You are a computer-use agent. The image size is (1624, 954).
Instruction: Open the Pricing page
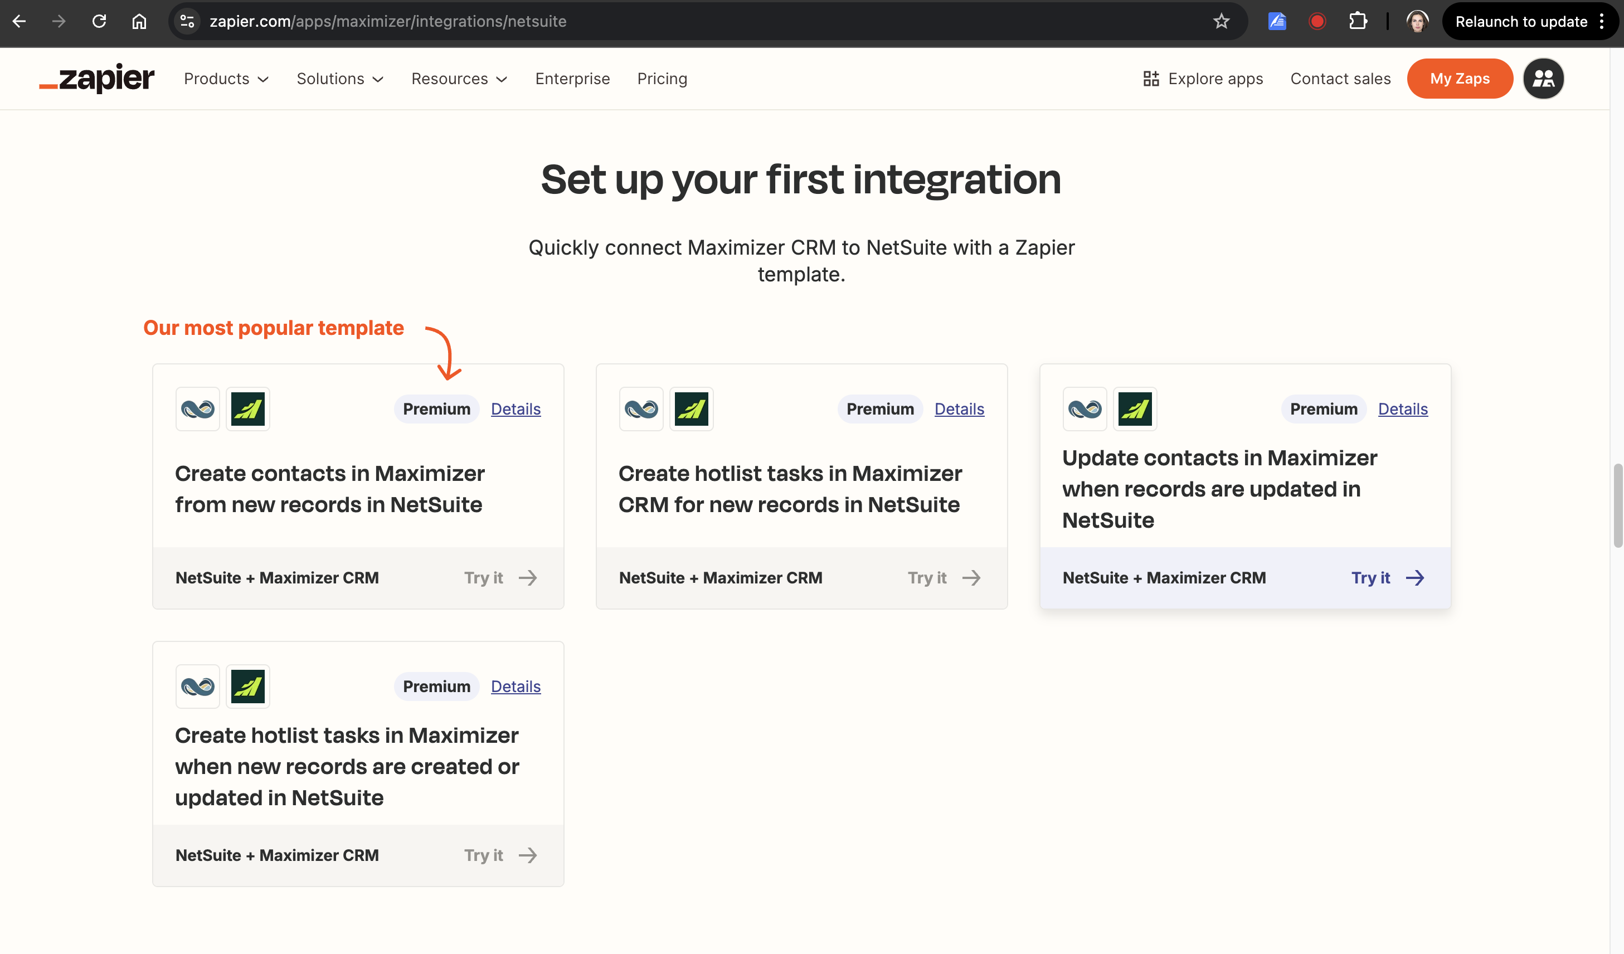pyautogui.click(x=662, y=79)
